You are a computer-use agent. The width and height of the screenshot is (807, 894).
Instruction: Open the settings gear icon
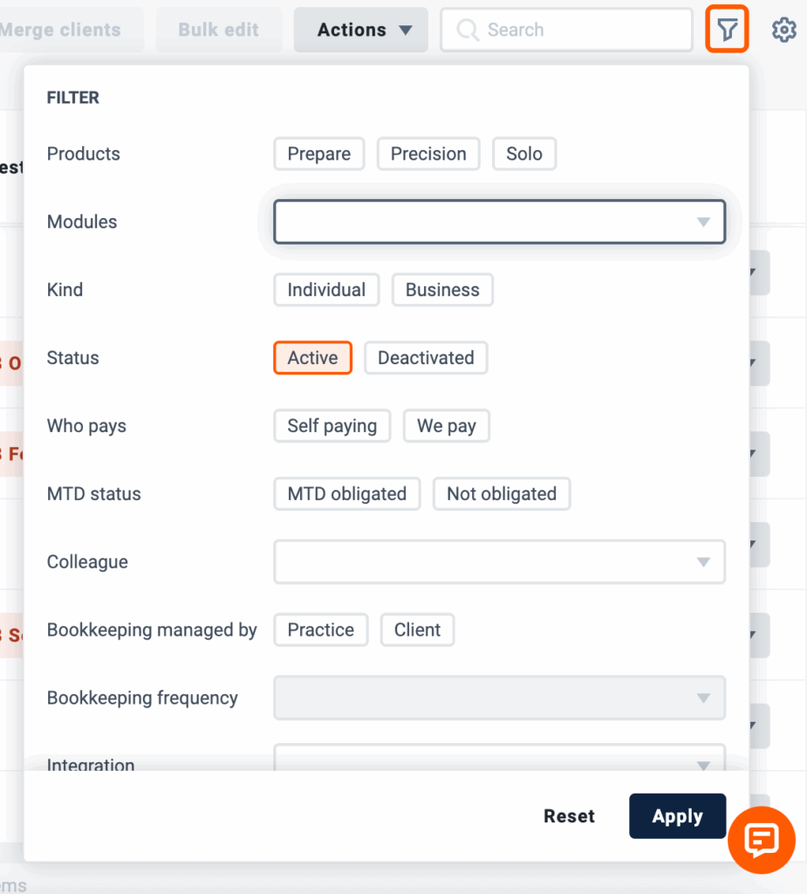pos(783,30)
